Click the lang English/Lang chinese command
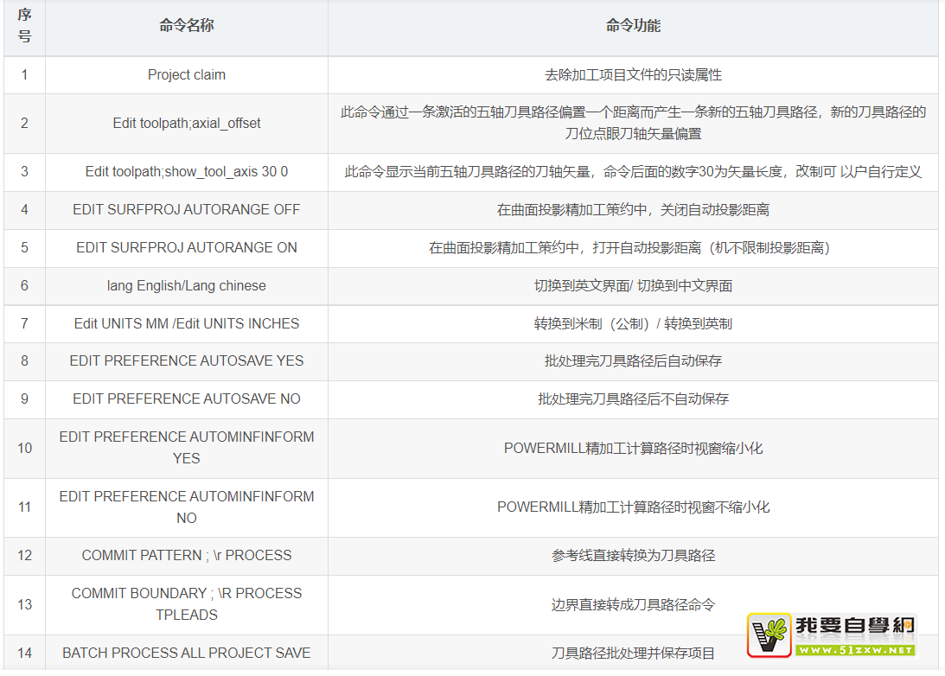Viewport: 945px width, 676px height. (x=187, y=286)
